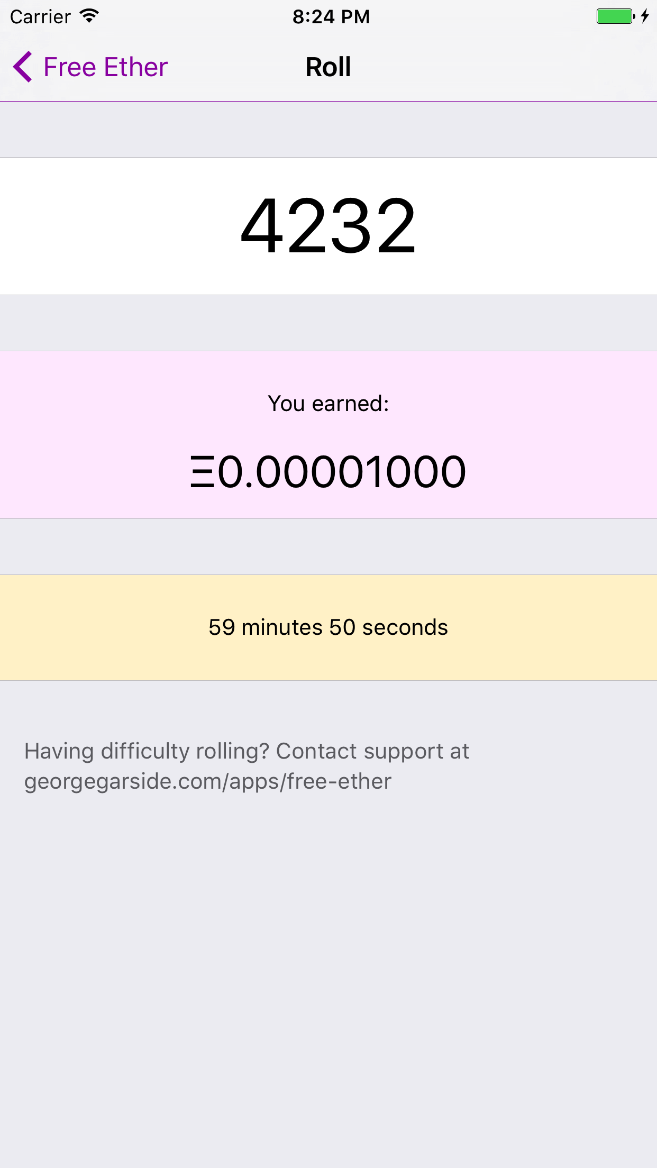This screenshot has width=657, height=1168.
Task: Tap the Ξ0.00001000 earned amount
Action: pos(328,471)
